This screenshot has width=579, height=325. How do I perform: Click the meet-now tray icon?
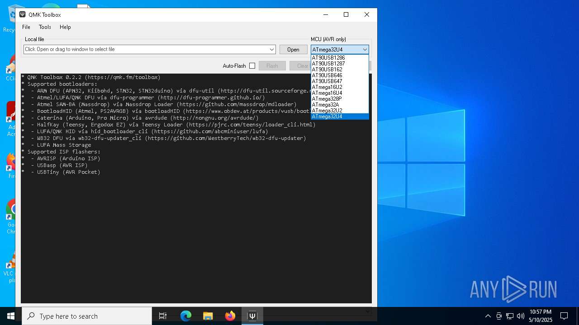499,316
